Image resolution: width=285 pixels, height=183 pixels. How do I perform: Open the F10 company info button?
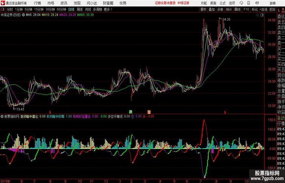point(246,9)
